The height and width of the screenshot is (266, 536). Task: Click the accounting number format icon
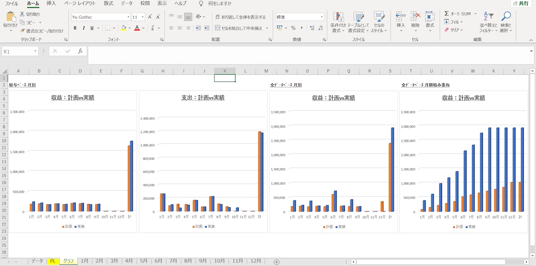click(x=279, y=28)
